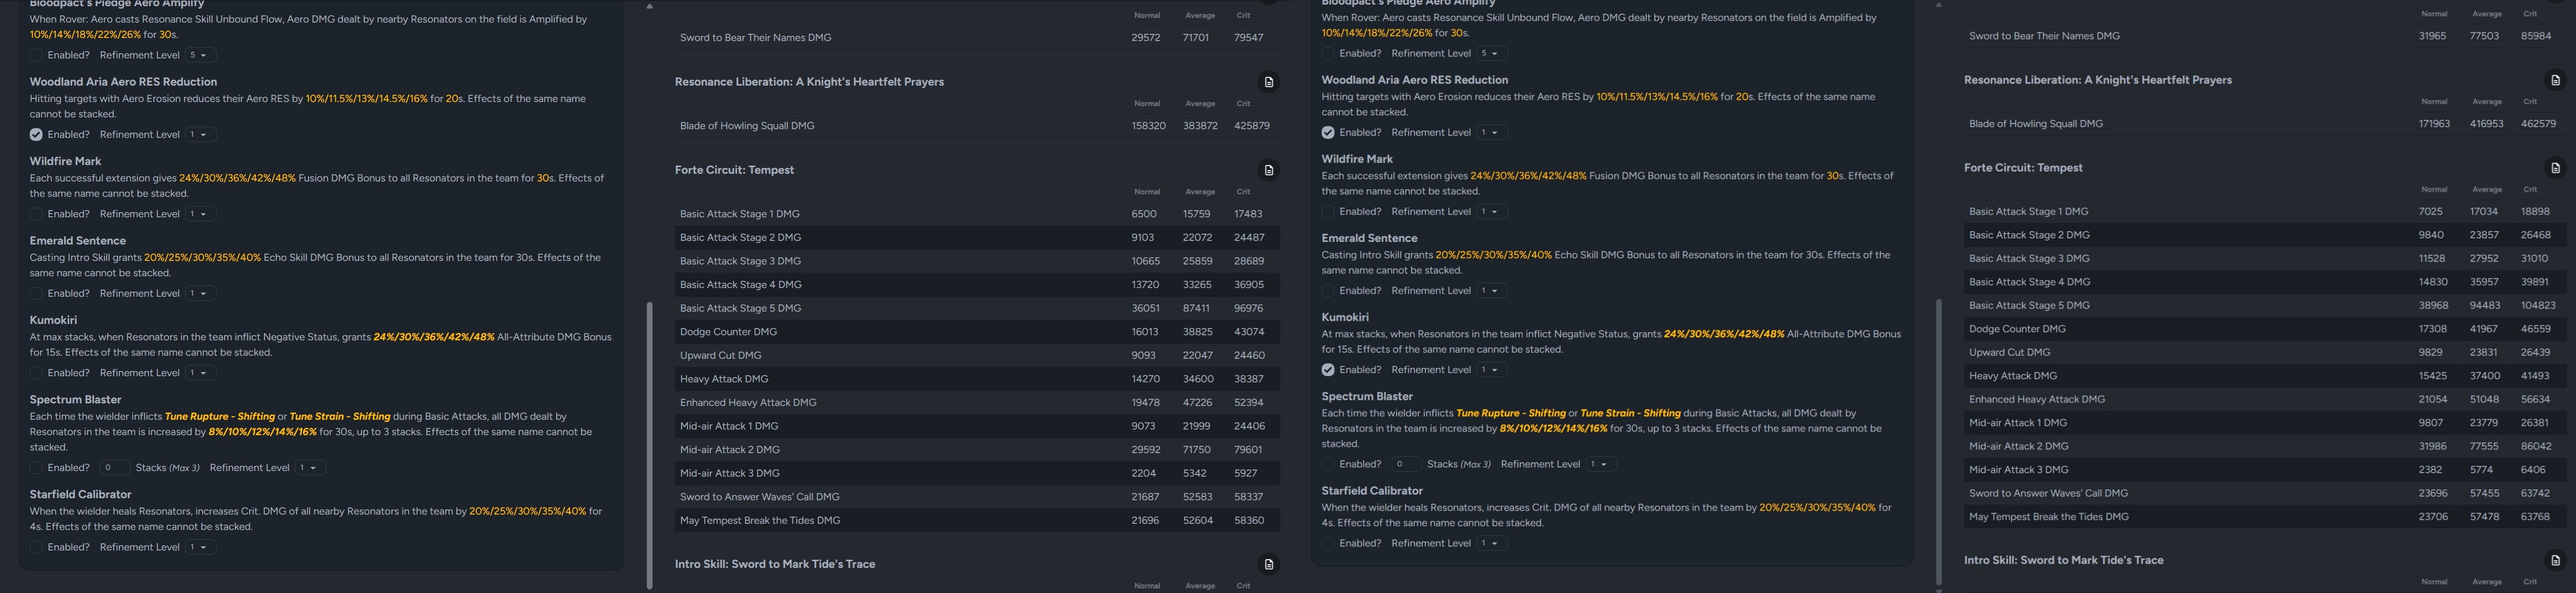The image size is (2576, 593).
Task: Enable Wildfire Mark buff in left pane
Action: click(x=36, y=214)
